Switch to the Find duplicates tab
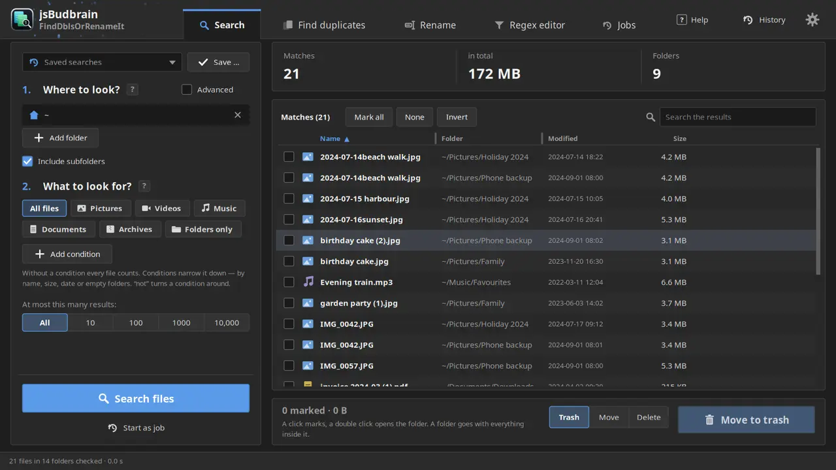Image resolution: width=836 pixels, height=470 pixels. 324,25
